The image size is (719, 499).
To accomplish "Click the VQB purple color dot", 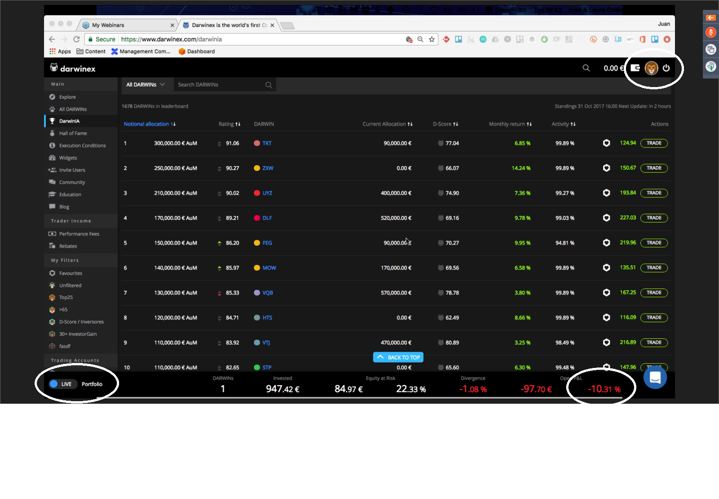I will pyautogui.click(x=257, y=293).
